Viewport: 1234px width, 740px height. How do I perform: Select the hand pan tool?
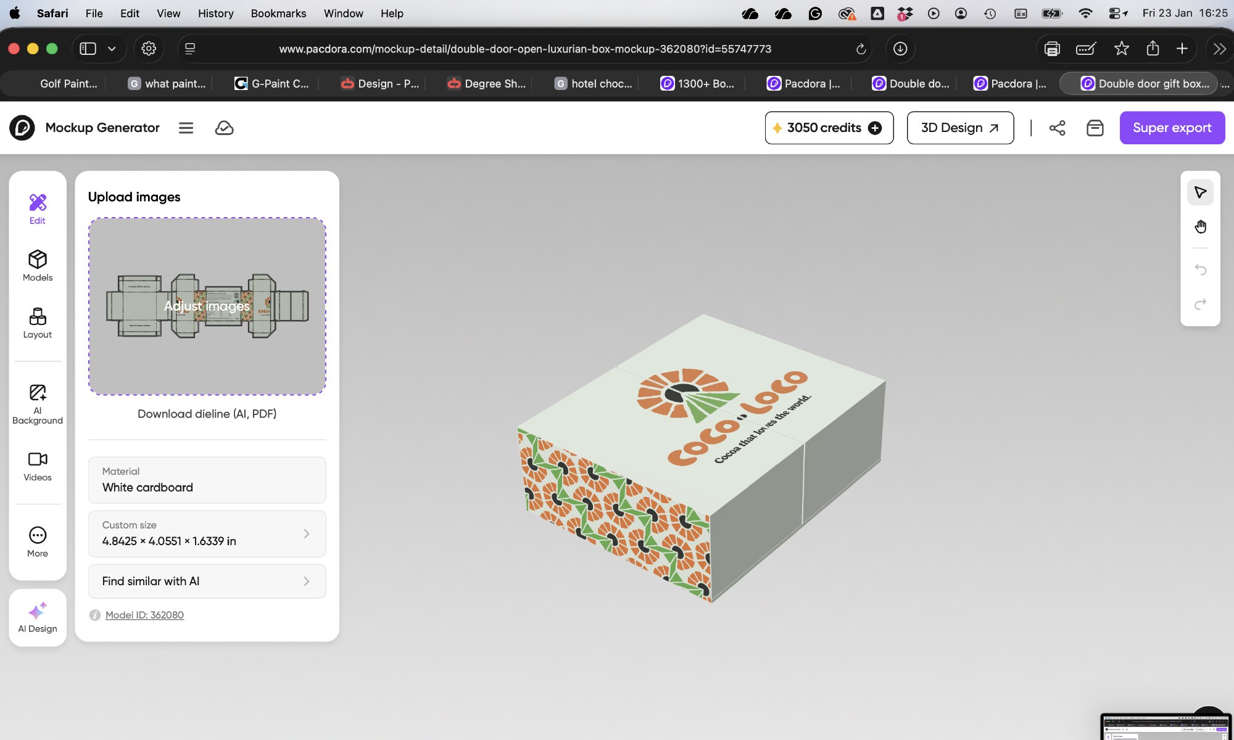pos(1200,227)
